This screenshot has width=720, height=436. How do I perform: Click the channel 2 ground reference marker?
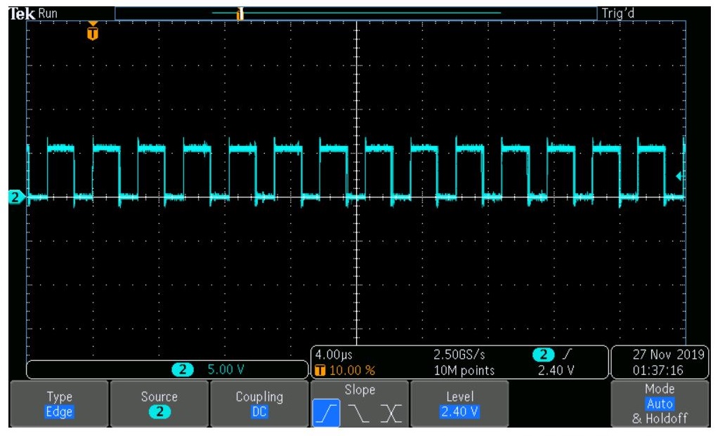[x=17, y=197]
